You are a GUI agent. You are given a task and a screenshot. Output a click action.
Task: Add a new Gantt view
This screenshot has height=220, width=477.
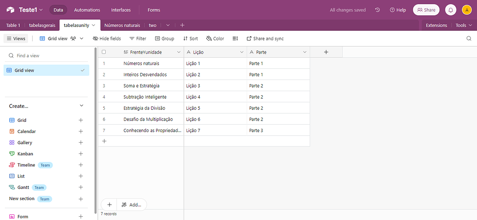[x=81, y=187]
